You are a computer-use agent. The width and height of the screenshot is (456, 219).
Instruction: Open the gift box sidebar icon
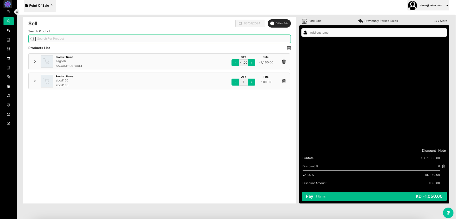point(8,86)
